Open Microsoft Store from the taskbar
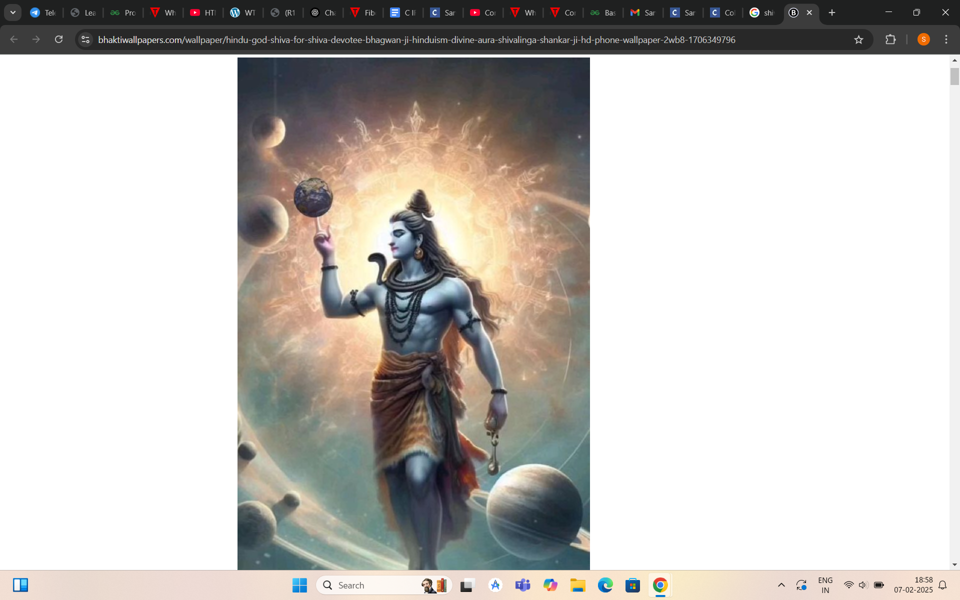Image resolution: width=960 pixels, height=600 pixels. [633, 585]
